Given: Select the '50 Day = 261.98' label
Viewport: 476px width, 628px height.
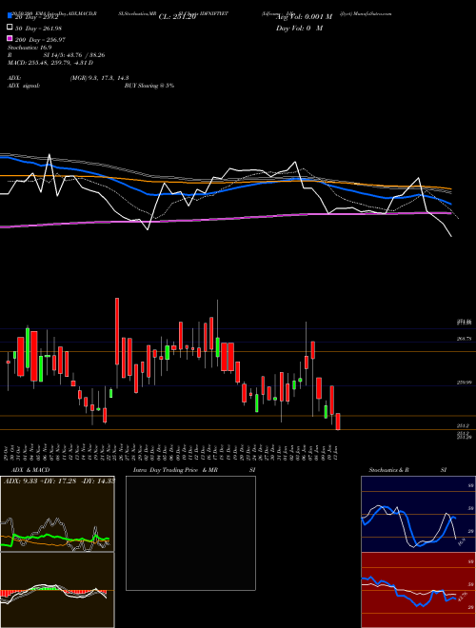Looking at the screenshot, I should point(39,28).
